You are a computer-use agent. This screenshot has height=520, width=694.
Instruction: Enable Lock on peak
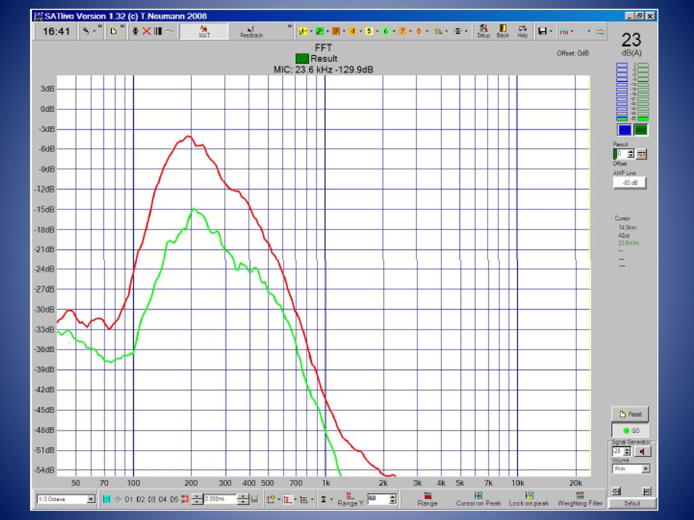coord(529,499)
